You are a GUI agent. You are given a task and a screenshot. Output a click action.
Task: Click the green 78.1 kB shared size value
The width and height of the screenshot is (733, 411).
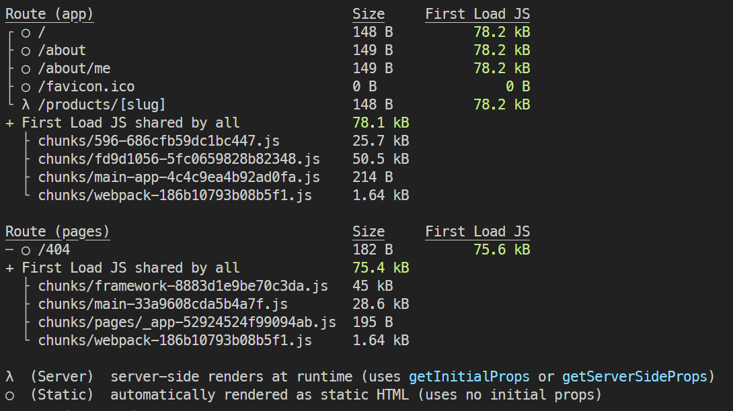click(381, 123)
